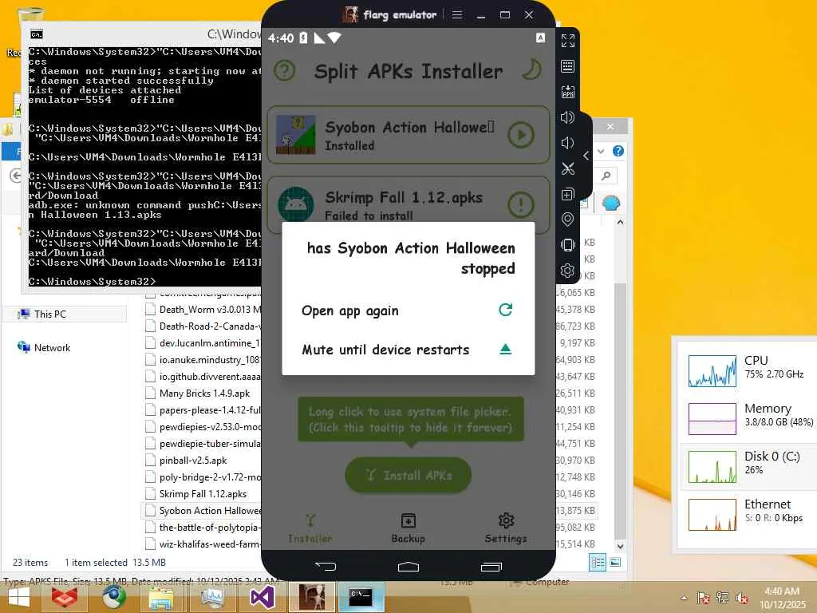817x613 pixels.
Task: Switch to Command Prompt on taskbar
Action: [361, 597]
